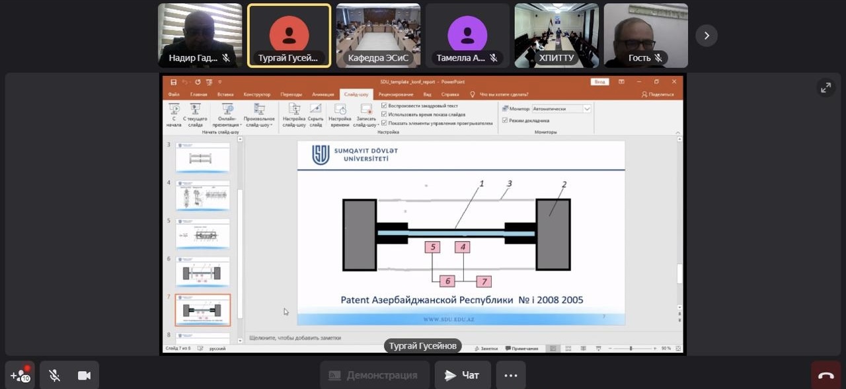Open the Чат button

point(462,375)
